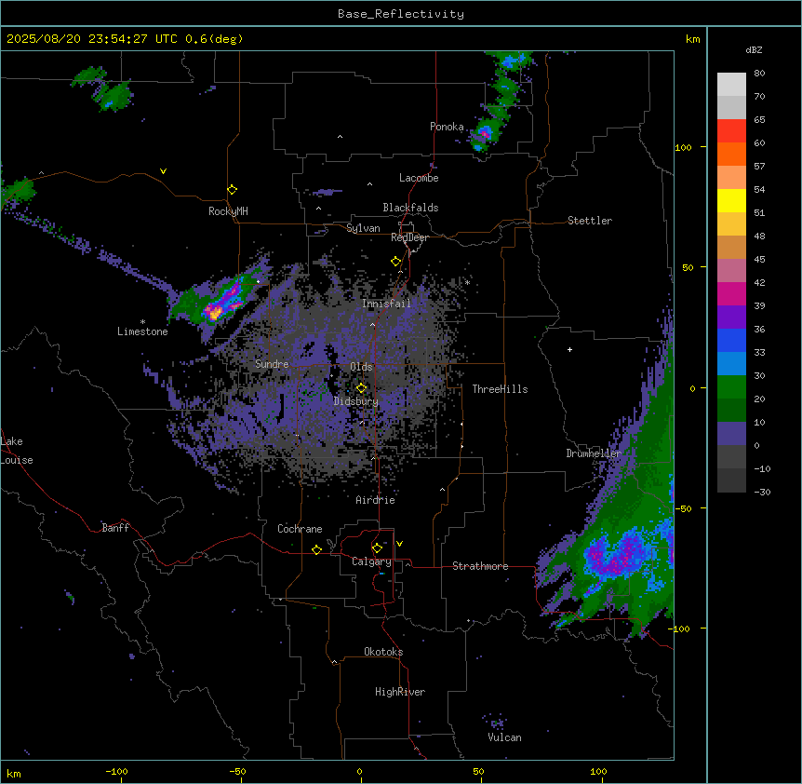
Task: Click the RedDeer city label
Action: 409,237
